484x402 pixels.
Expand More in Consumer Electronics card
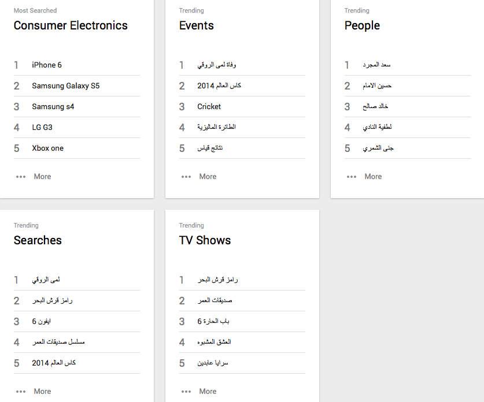(42, 177)
